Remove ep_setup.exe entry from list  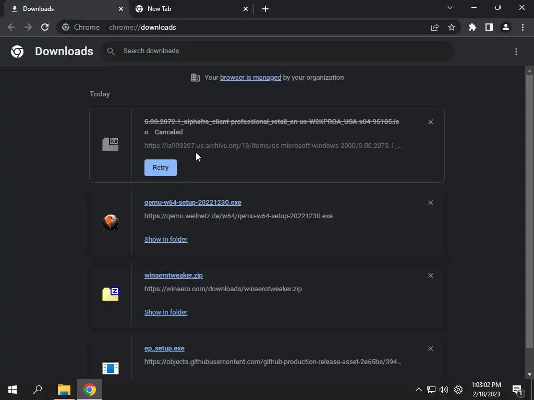[x=430, y=348]
